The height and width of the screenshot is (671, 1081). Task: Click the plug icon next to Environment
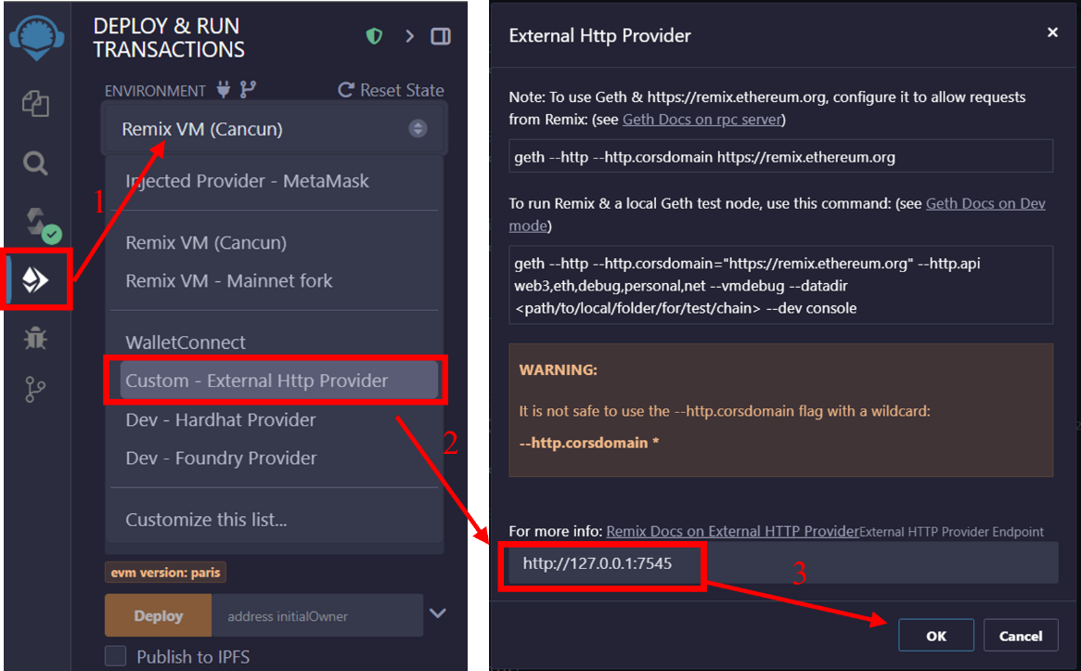point(224,89)
